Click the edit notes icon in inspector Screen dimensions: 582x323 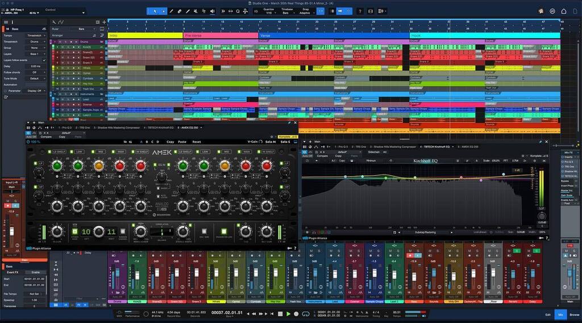tap(6, 97)
